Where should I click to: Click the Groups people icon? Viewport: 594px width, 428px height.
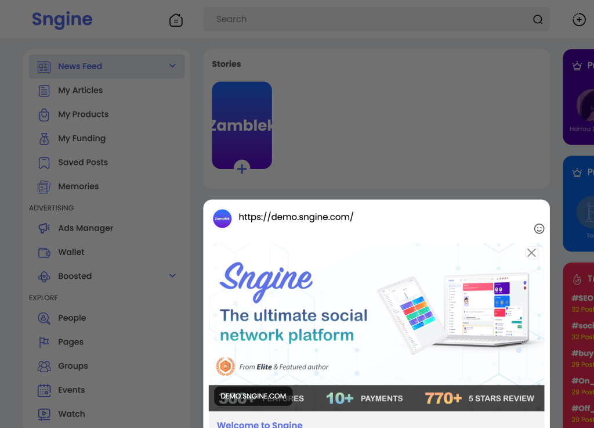tap(44, 366)
